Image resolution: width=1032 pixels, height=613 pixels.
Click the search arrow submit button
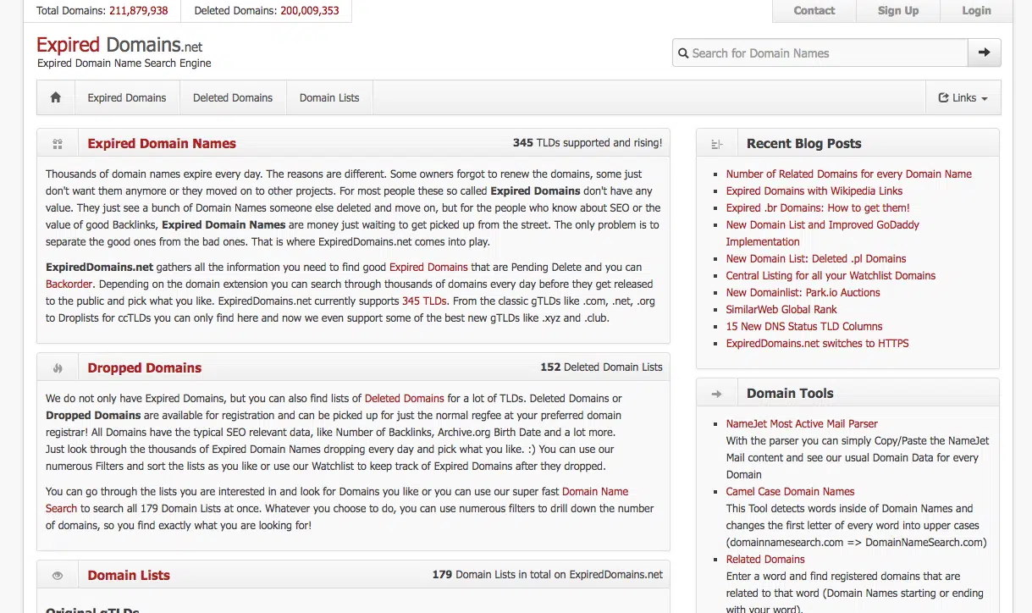[x=984, y=52]
